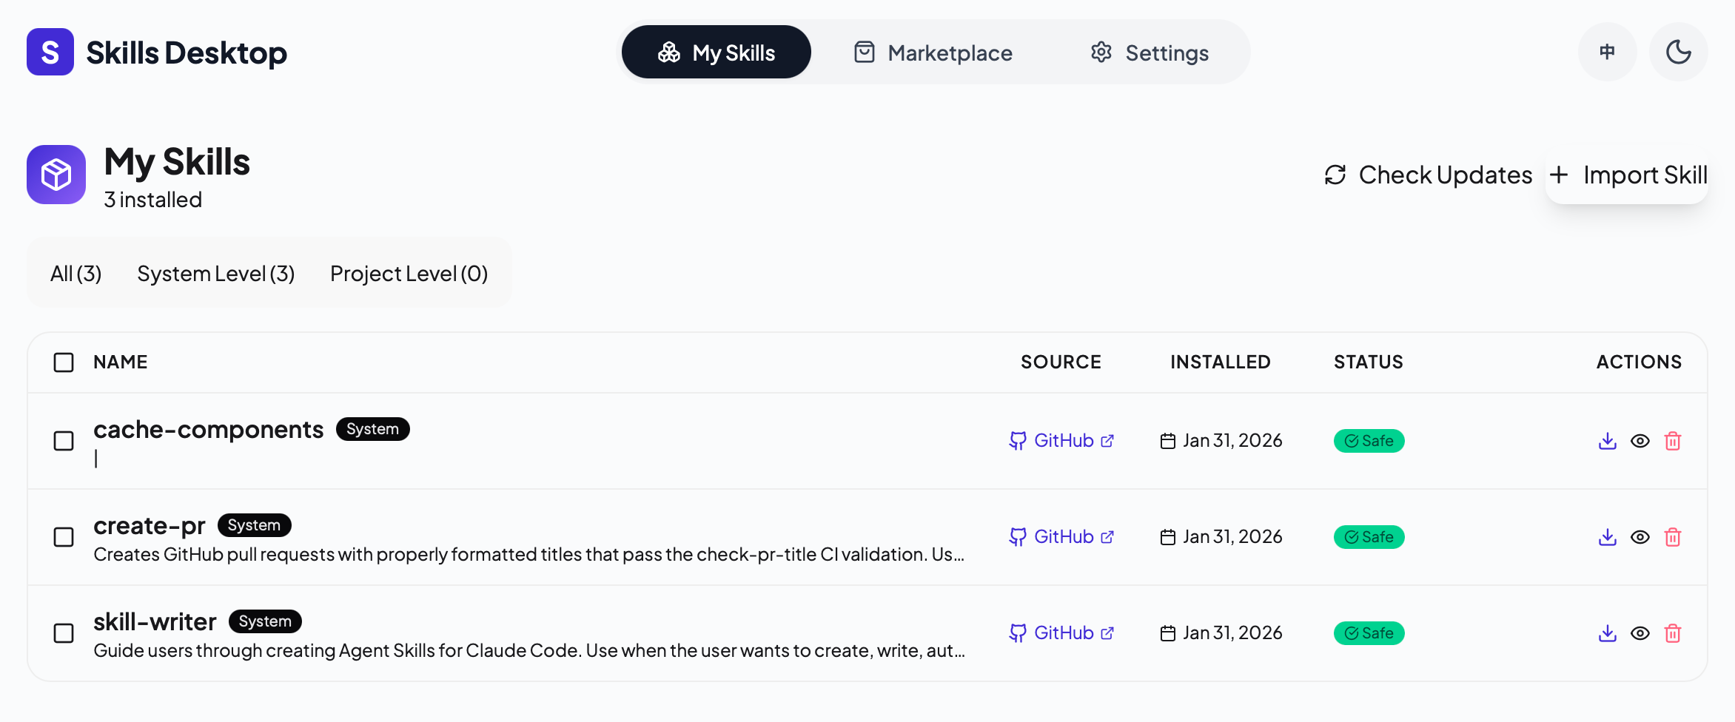
Task: Go to the Settings tab
Action: (1150, 53)
